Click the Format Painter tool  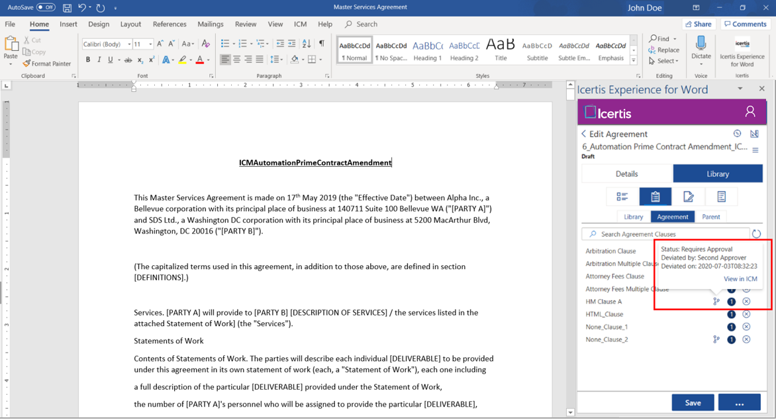46,63
